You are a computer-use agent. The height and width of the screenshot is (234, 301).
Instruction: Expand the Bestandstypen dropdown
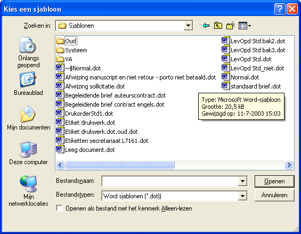242,196
